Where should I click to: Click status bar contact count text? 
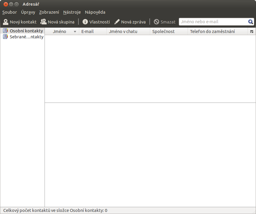(55, 210)
